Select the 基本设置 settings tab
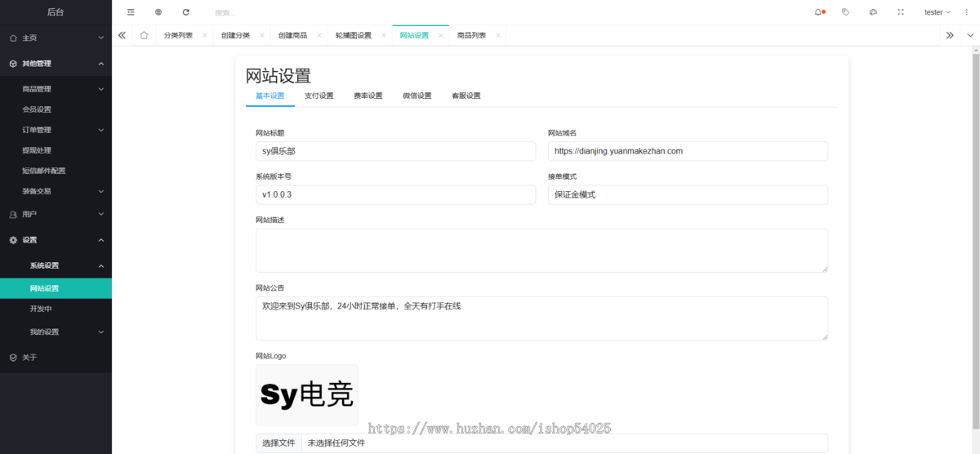The width and height of the screenshot is (980, 454). point(270,96)
